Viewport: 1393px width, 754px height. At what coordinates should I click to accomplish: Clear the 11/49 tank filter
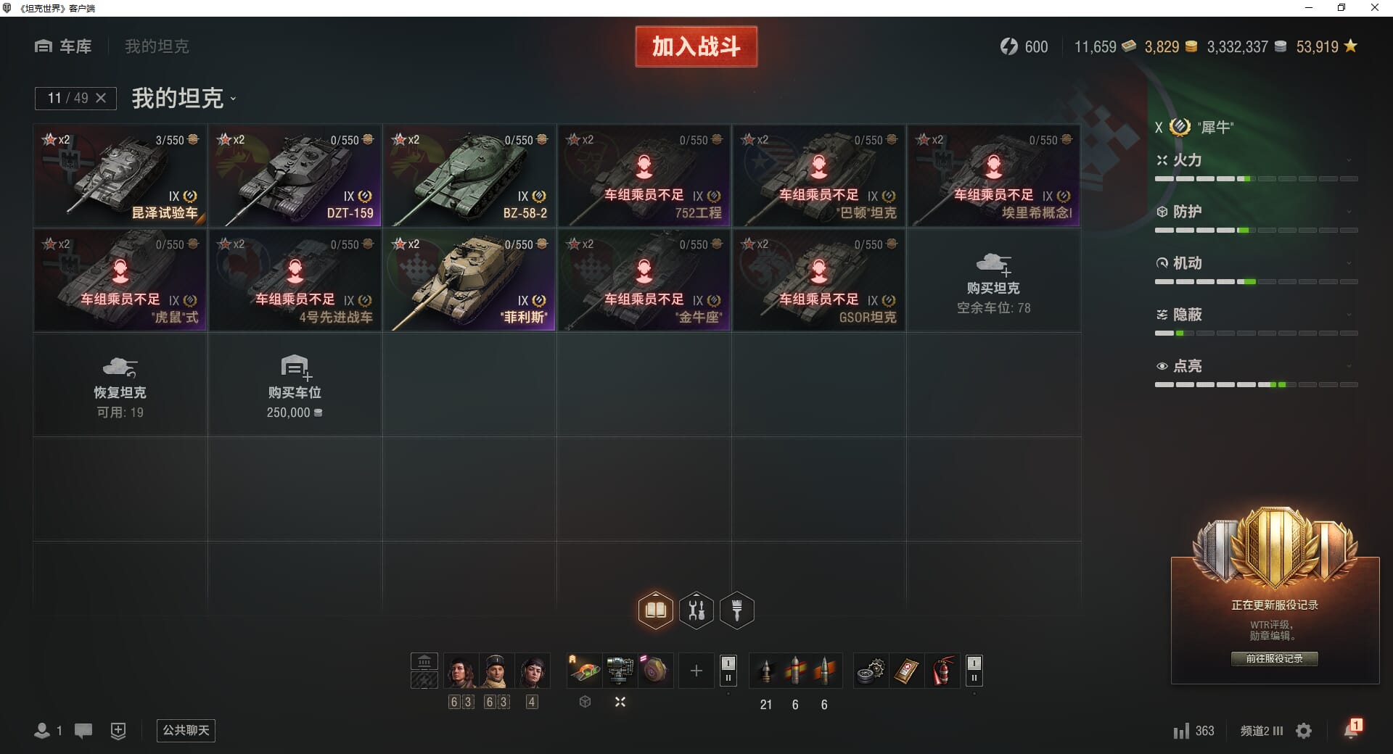[101, 98]
